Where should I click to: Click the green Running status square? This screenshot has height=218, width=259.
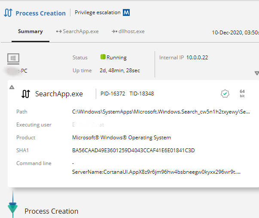(103, 57)
